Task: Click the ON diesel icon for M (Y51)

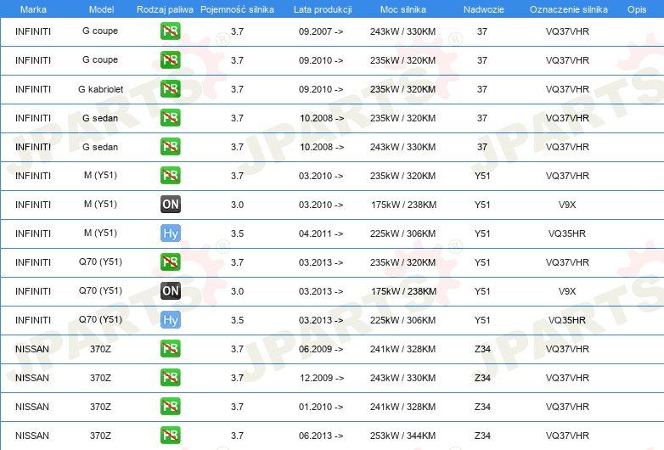Action: (170, 204)
